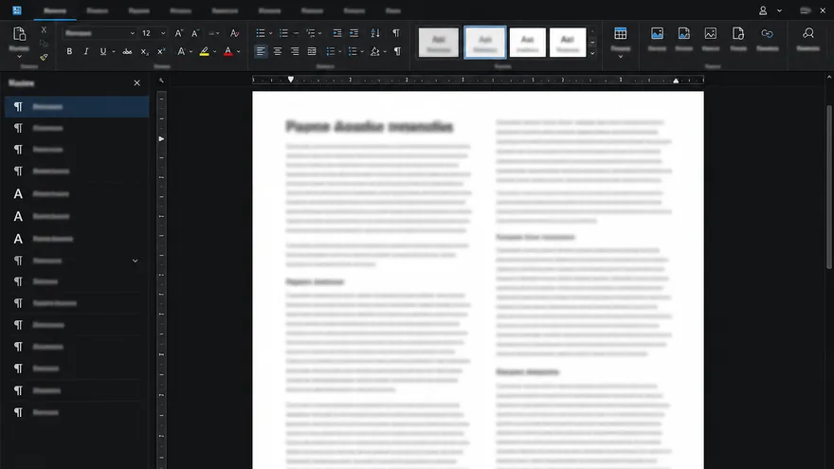Toggle italic formatting
Image resolution: width=834 pixels, height=469 pixels.
[x=85, y=51]
